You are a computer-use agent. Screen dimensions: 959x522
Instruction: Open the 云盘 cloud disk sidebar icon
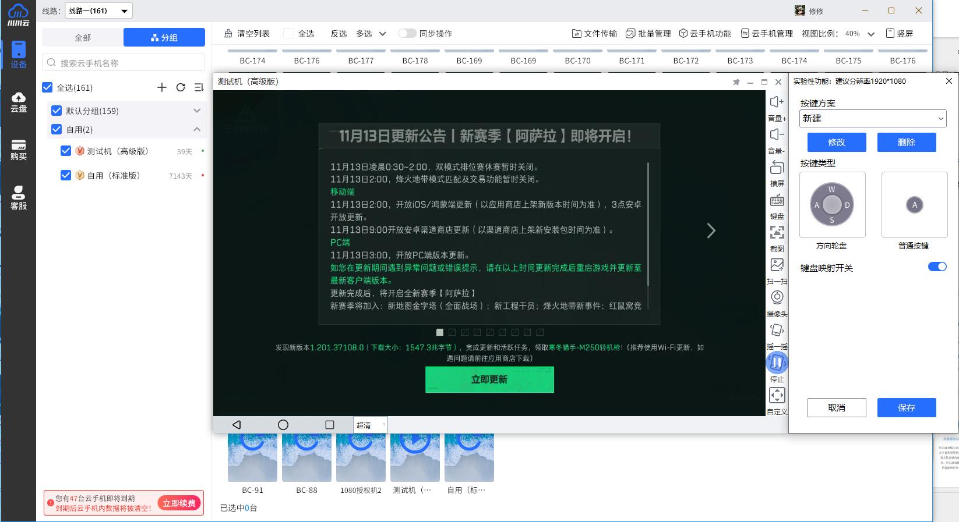pyautogui.click(x=18, y=102)
